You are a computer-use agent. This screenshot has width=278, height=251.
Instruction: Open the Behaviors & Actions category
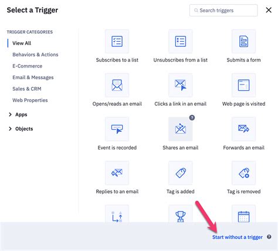(x=35, y=55)
